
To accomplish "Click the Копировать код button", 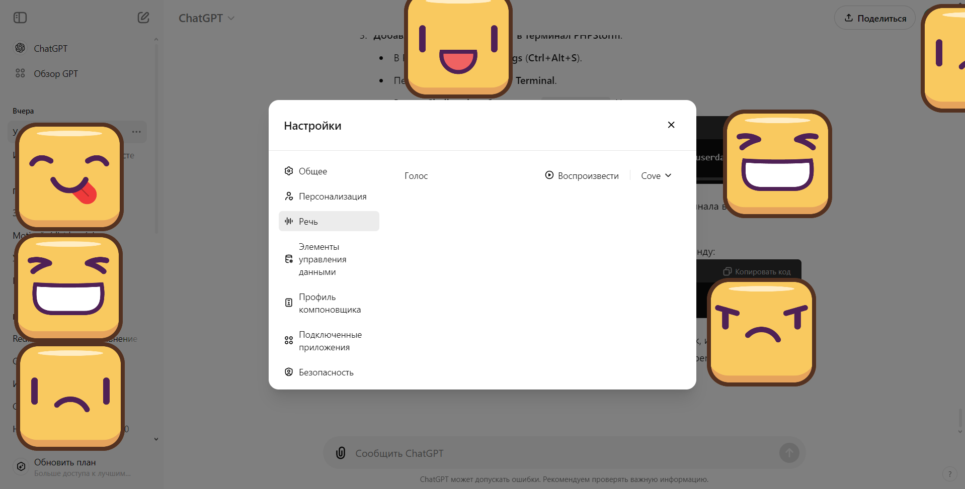I will [x=757, y=271].
